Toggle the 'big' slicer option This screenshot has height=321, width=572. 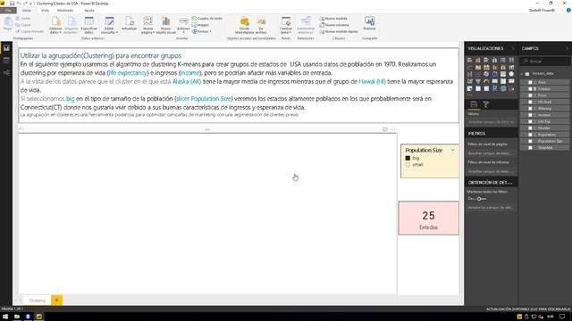click(408, 158)
